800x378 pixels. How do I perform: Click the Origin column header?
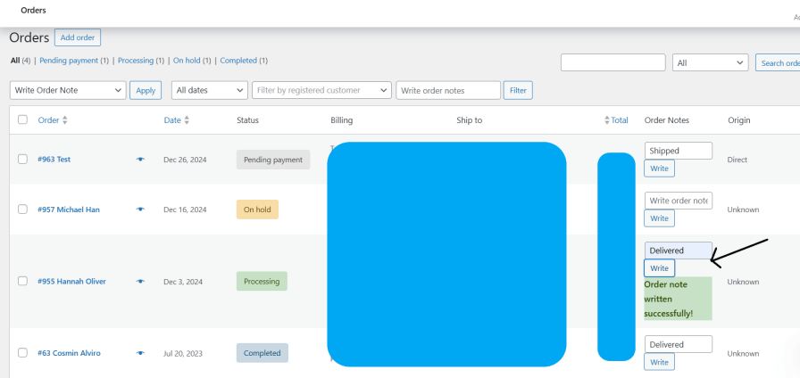738,120
